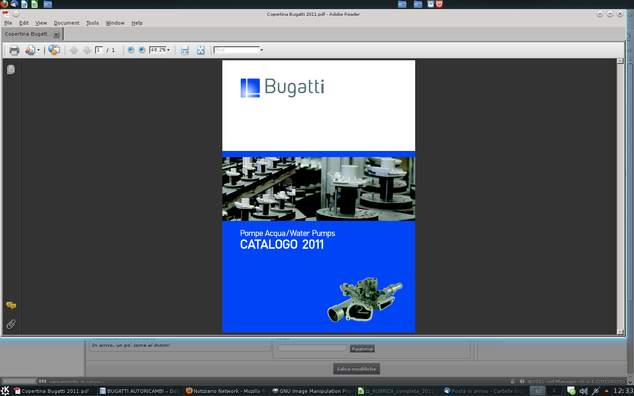Screen dimensions: 634x396
Task: Click the Find search field
Action: 236,50
